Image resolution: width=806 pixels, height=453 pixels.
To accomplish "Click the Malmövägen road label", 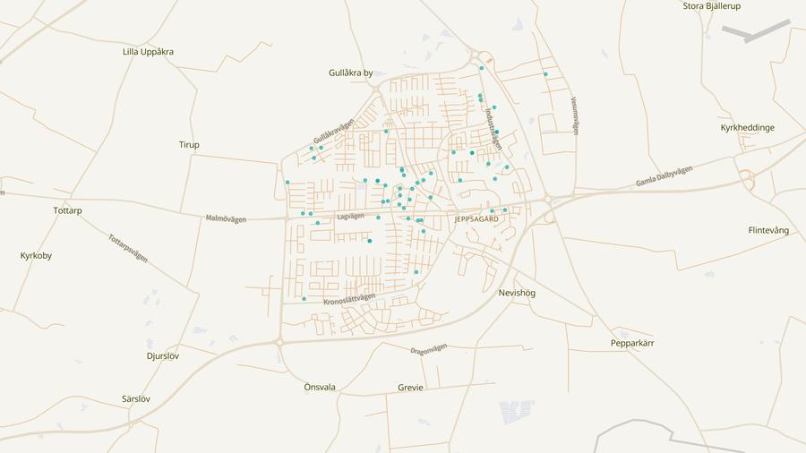I will 224,218.
